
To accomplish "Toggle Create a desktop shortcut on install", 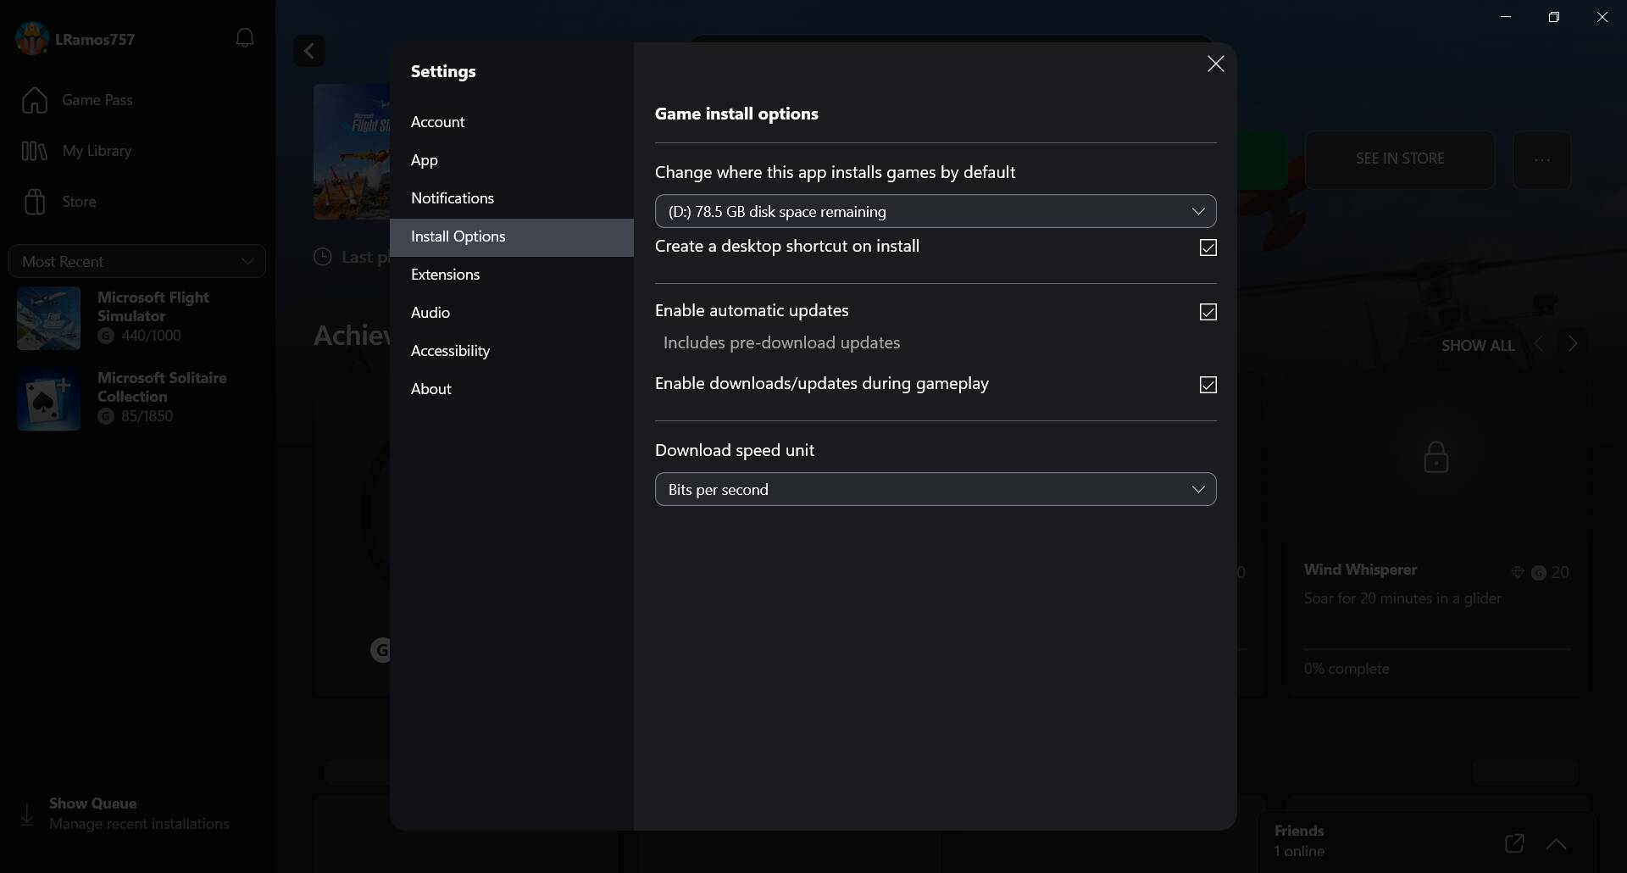I will point(1208,247).
